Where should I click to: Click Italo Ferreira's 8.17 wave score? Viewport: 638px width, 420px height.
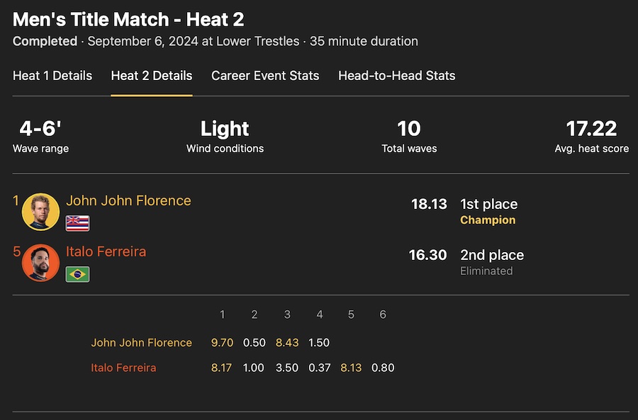point(222,368)
